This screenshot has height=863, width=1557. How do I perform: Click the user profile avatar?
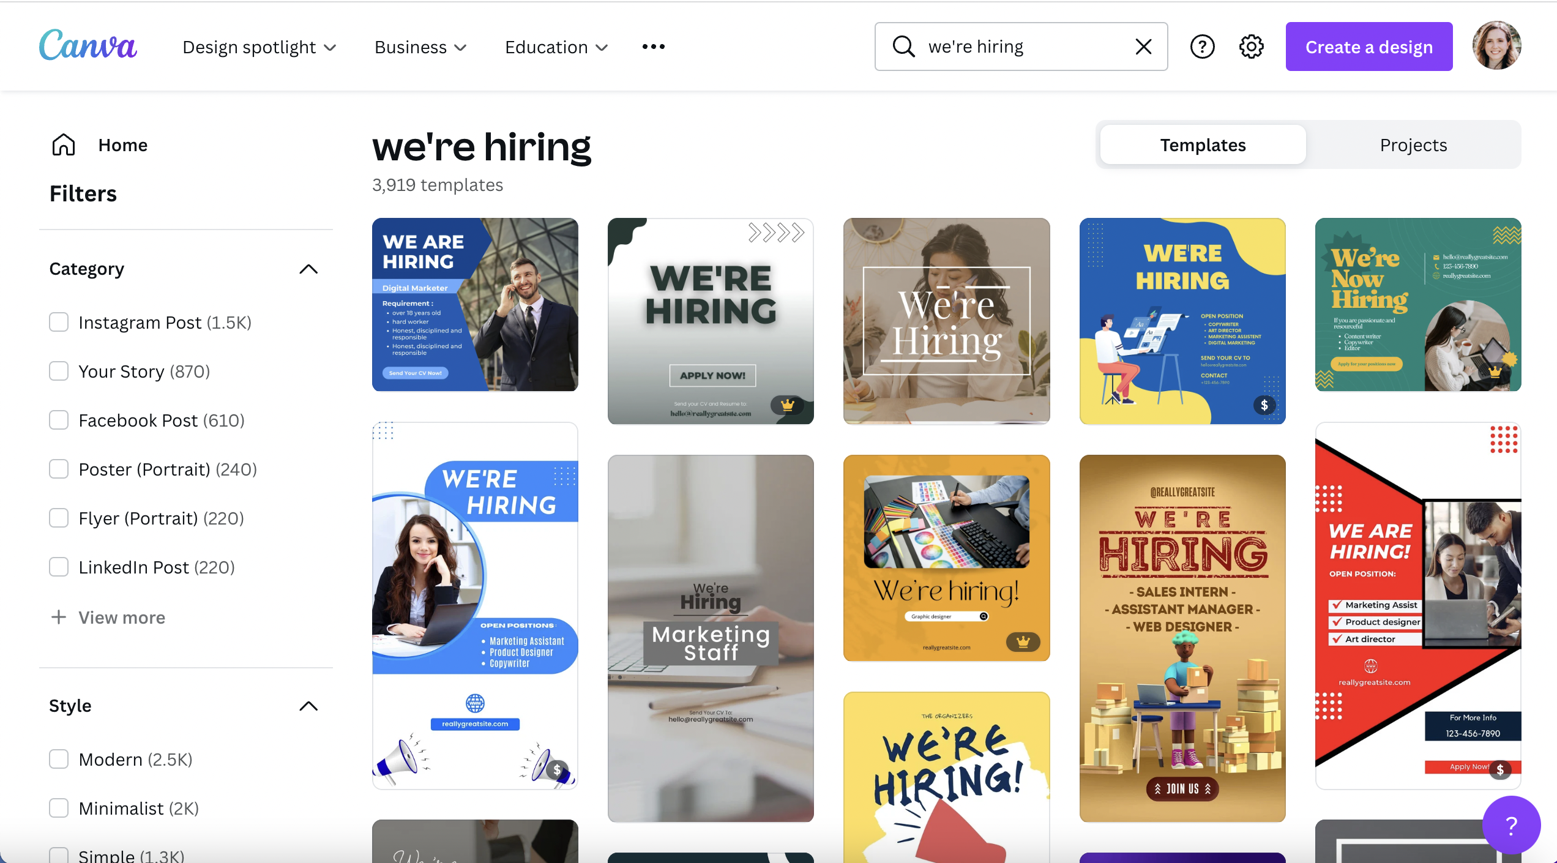tap(1496, 46)
